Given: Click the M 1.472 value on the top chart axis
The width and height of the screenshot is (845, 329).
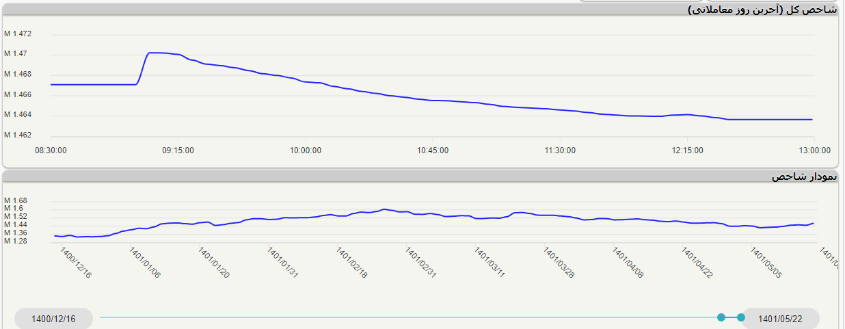Looking at the screenshot, I should click(x=18, y=34).
